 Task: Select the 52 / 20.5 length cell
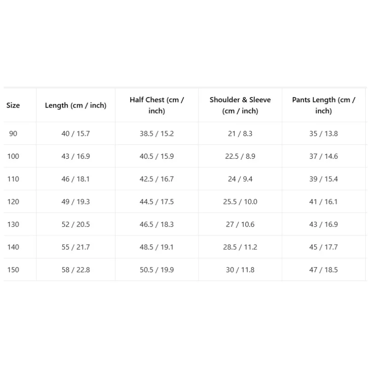tap(75, 224)
